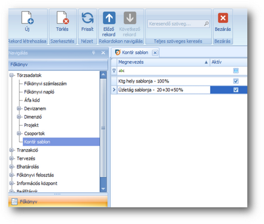Screen dimensions: 264x224
Task: Click the Dimenzió tree label
Action: pyautogui.click(x=33, y=117)
